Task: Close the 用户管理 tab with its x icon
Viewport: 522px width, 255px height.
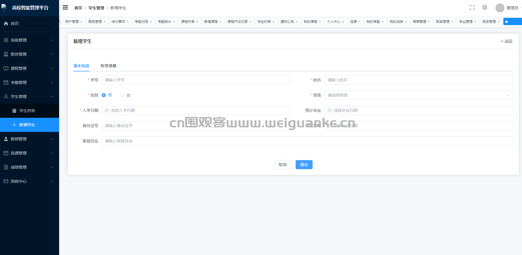Action: coord(81,22)
